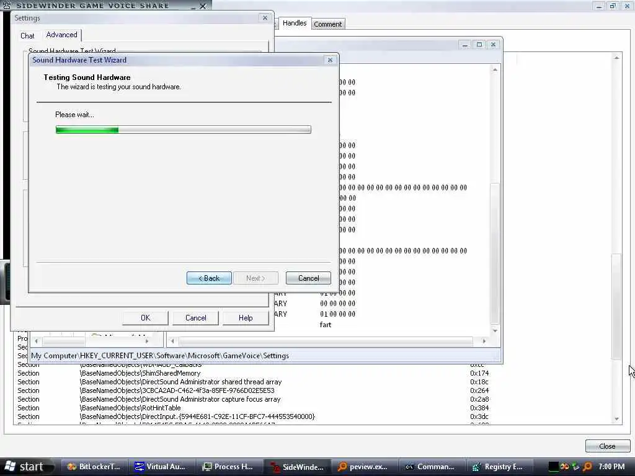Click handles list scroll down arrow

[x=616, y=419]
